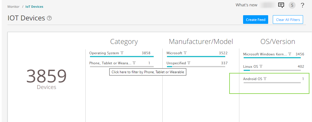Viewport: 312px width, 122px height.
Task: Click the Android OS filter funnel icon
Action: pos(265,79)
